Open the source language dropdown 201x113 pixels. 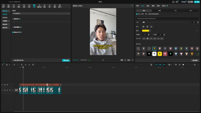41,13
